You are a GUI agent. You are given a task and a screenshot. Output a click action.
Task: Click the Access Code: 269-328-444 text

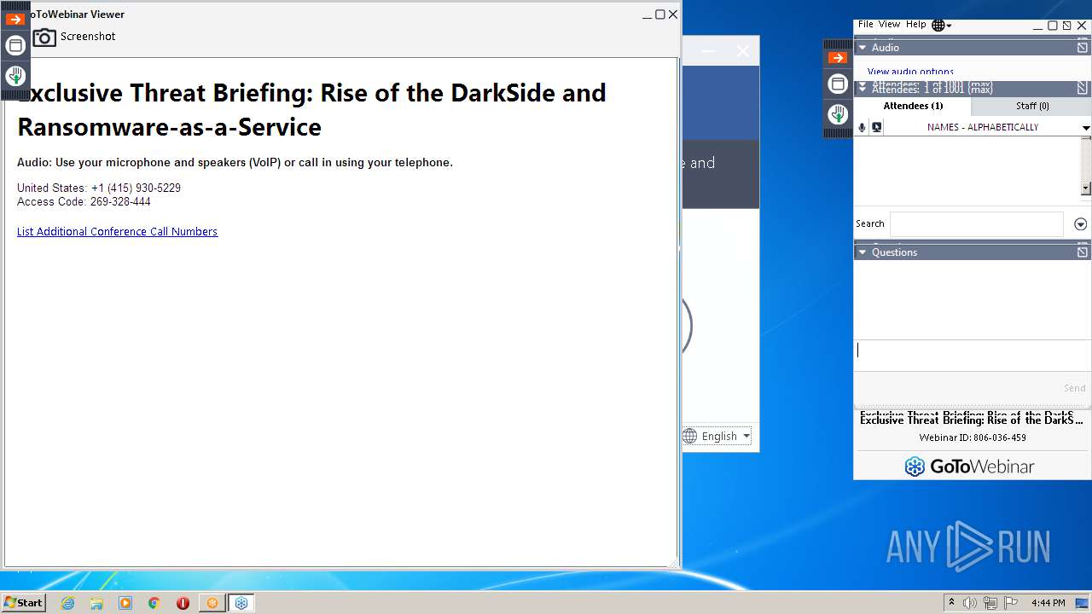(x=84, y=202)
